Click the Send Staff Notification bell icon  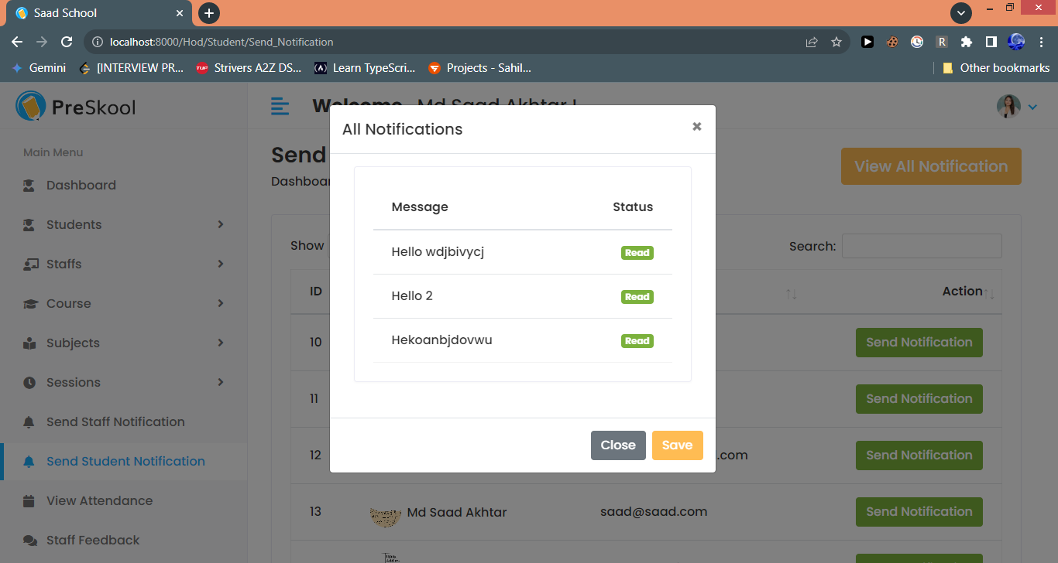tap(29, 422)
